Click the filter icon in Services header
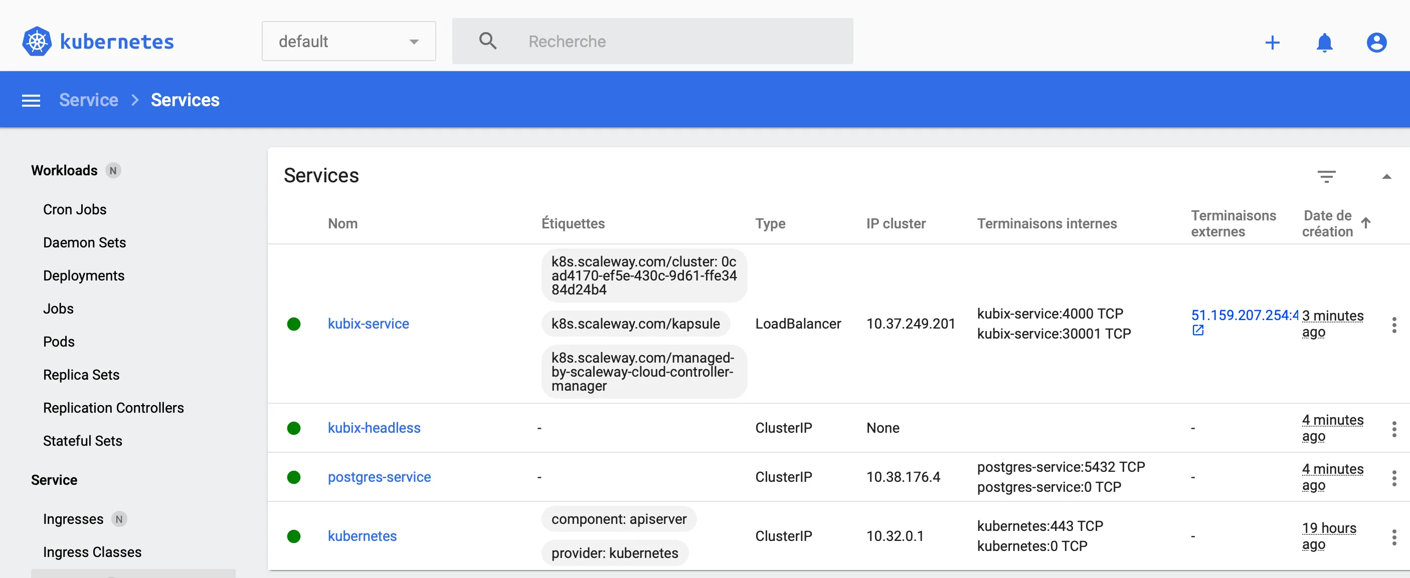The width and height of the screenshot is (1410, 578). pos(1327,176)
